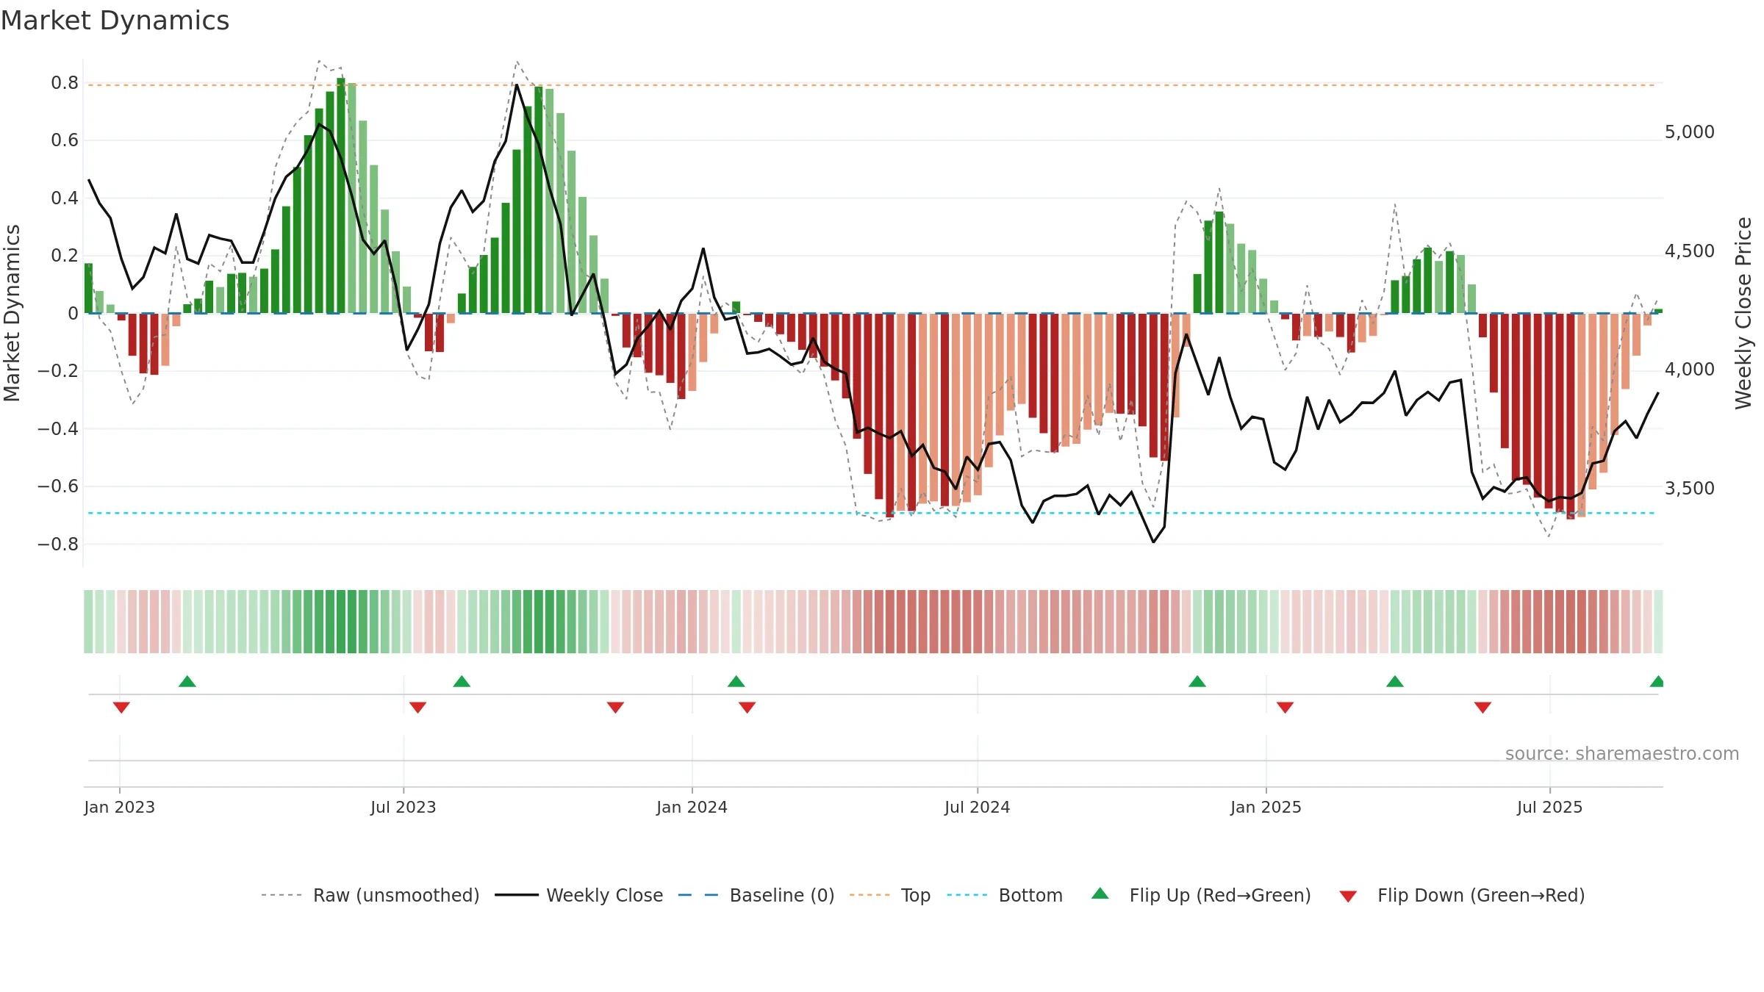
Task: Click the red Flip Down marker at January 2023
Action: coord(121,708)
